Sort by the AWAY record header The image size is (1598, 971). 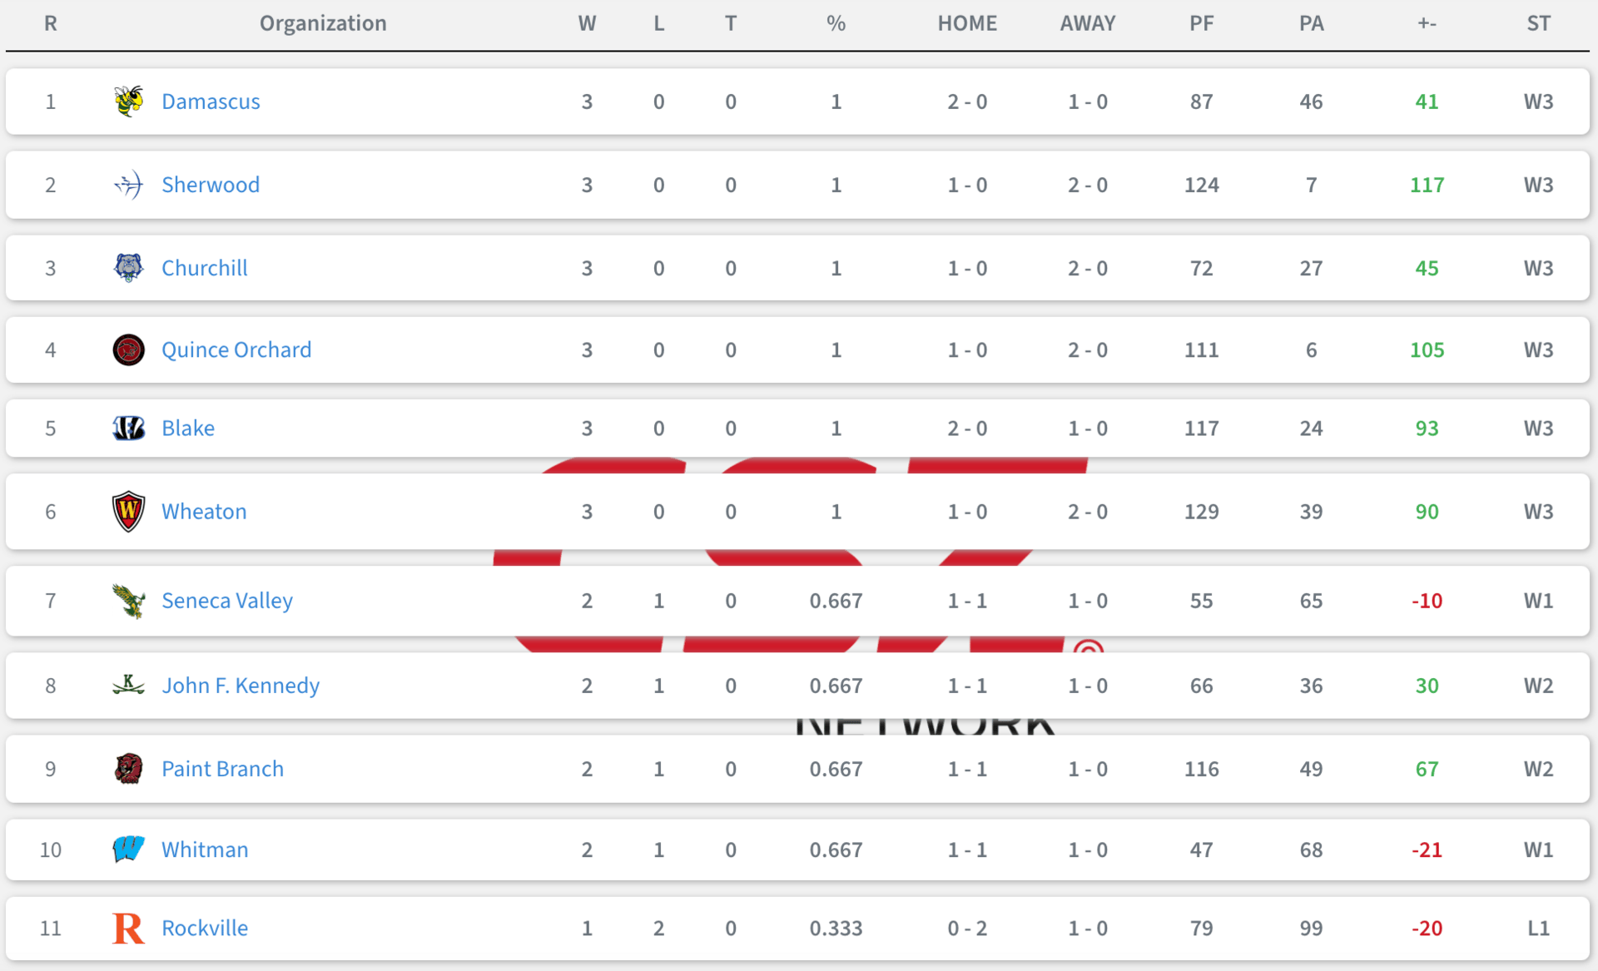1088,23
